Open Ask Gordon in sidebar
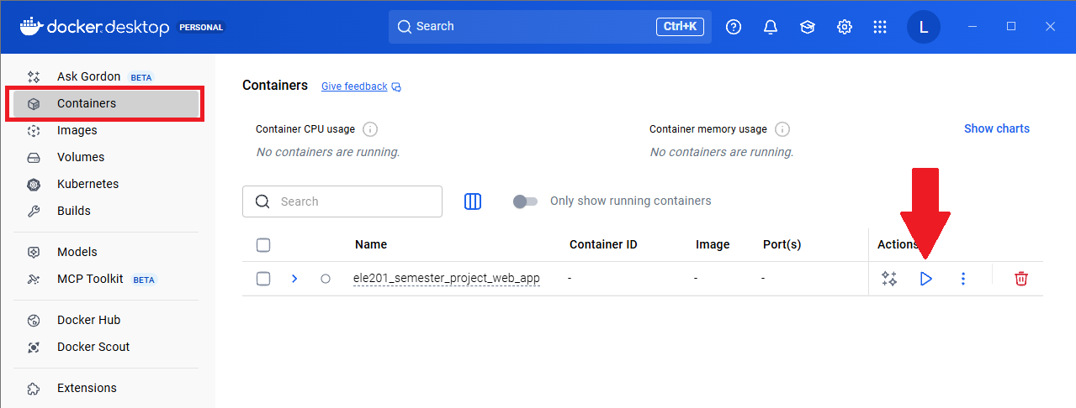 [105, 77]
